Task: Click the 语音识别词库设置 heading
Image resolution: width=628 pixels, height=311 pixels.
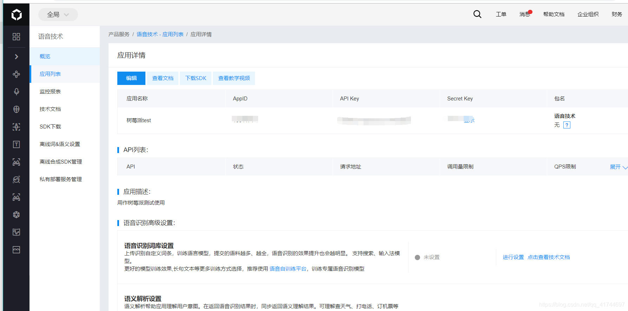Action: click(x=149, y=246)
